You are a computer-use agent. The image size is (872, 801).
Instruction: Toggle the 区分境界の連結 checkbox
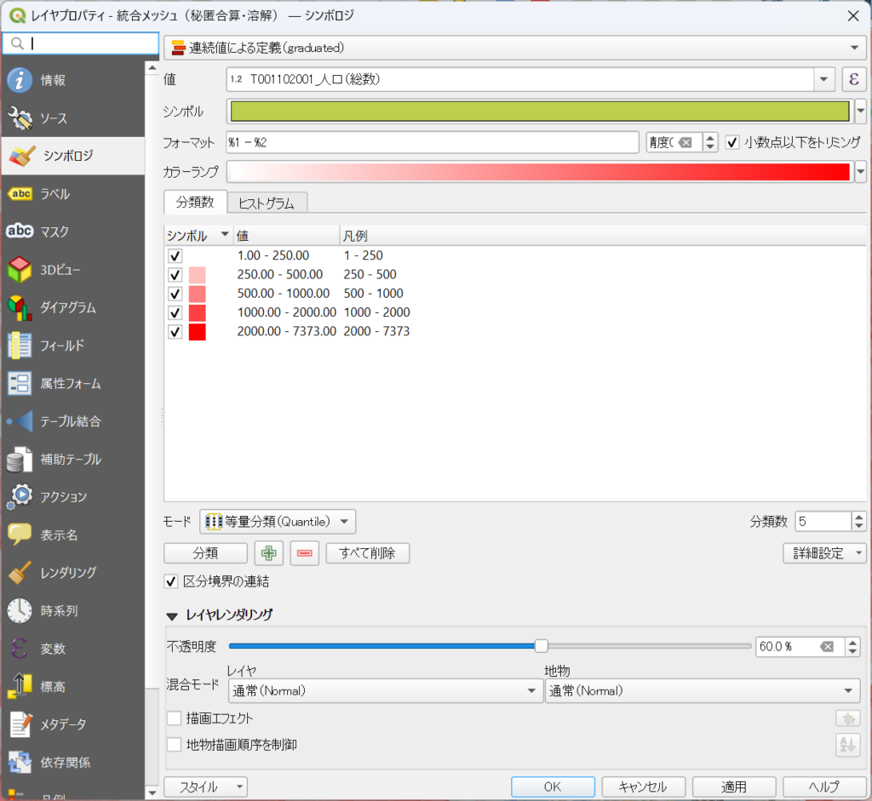coord(175,582)
